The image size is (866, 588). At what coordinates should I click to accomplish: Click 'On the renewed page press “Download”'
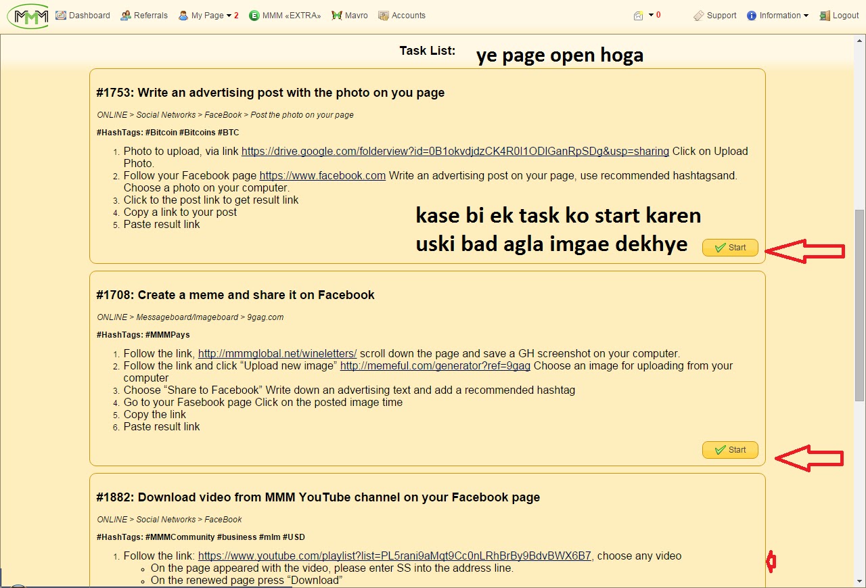[x=247, y=580]
